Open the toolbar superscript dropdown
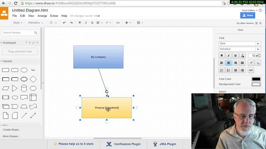Image resolution: width=266 pixels, height=149 pixels. click(108, 23)
